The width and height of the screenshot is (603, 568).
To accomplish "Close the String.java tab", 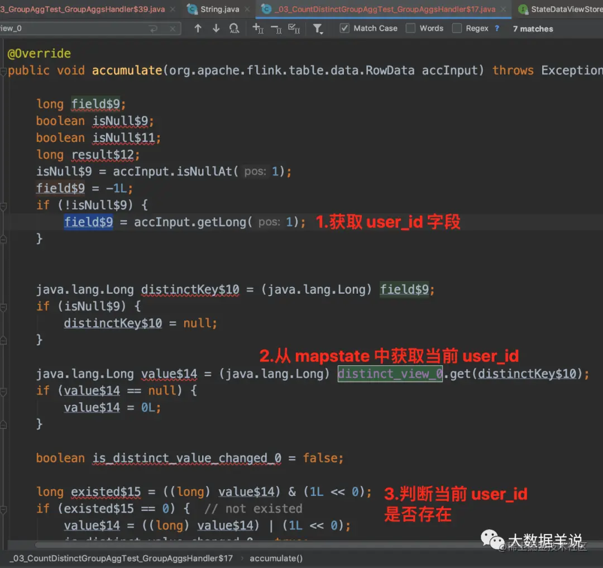I will point(247,9).
